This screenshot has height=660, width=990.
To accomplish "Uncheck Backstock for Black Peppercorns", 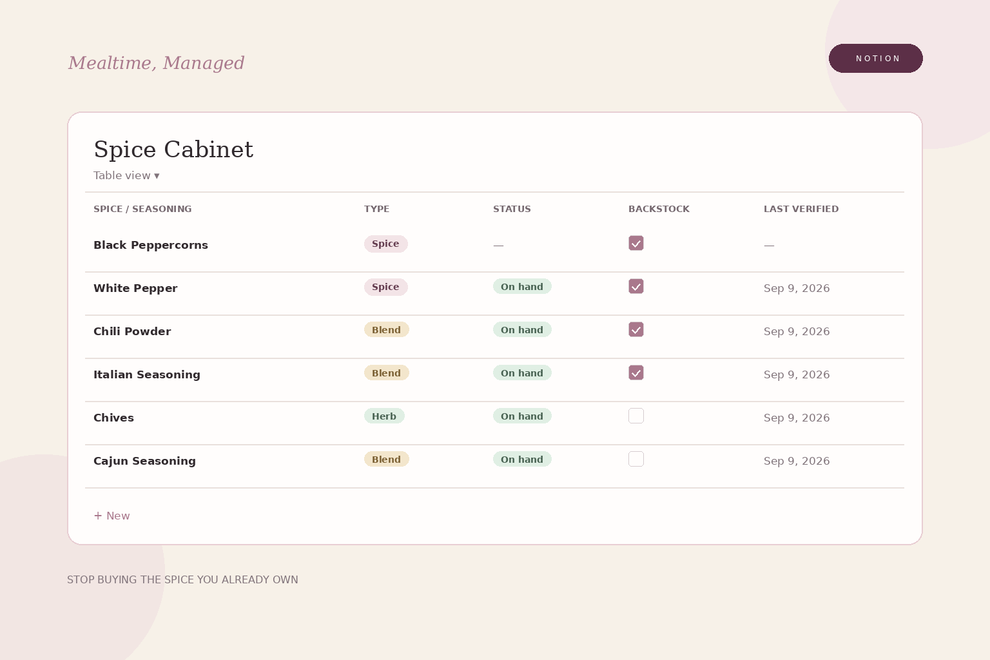I will pos(636,243).
